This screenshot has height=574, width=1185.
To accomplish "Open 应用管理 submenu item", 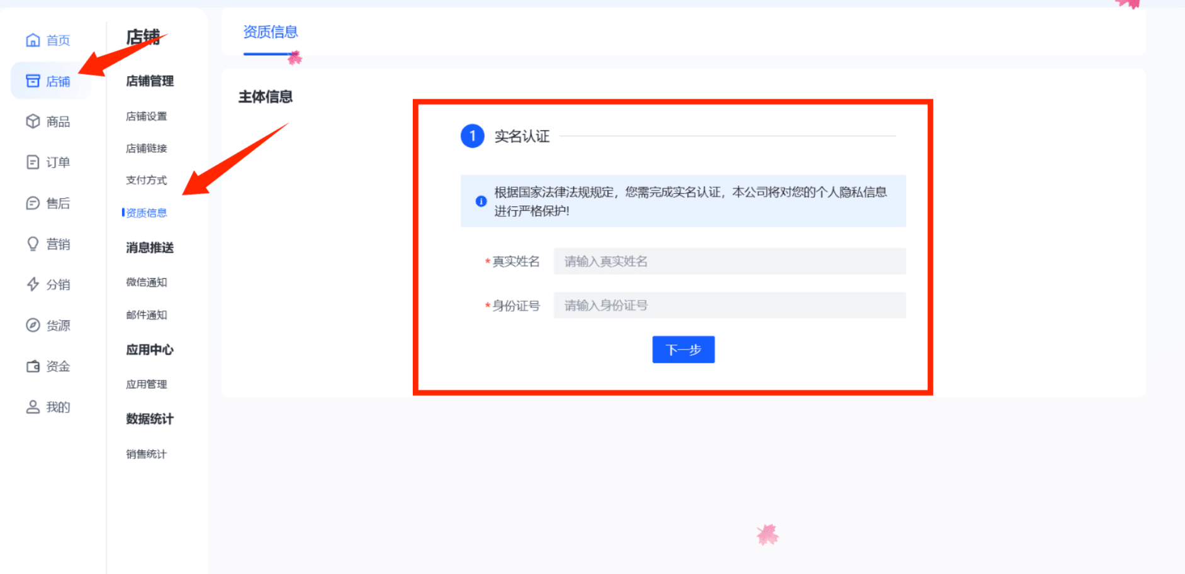I will pyautogui.click(x=146, y=384).
